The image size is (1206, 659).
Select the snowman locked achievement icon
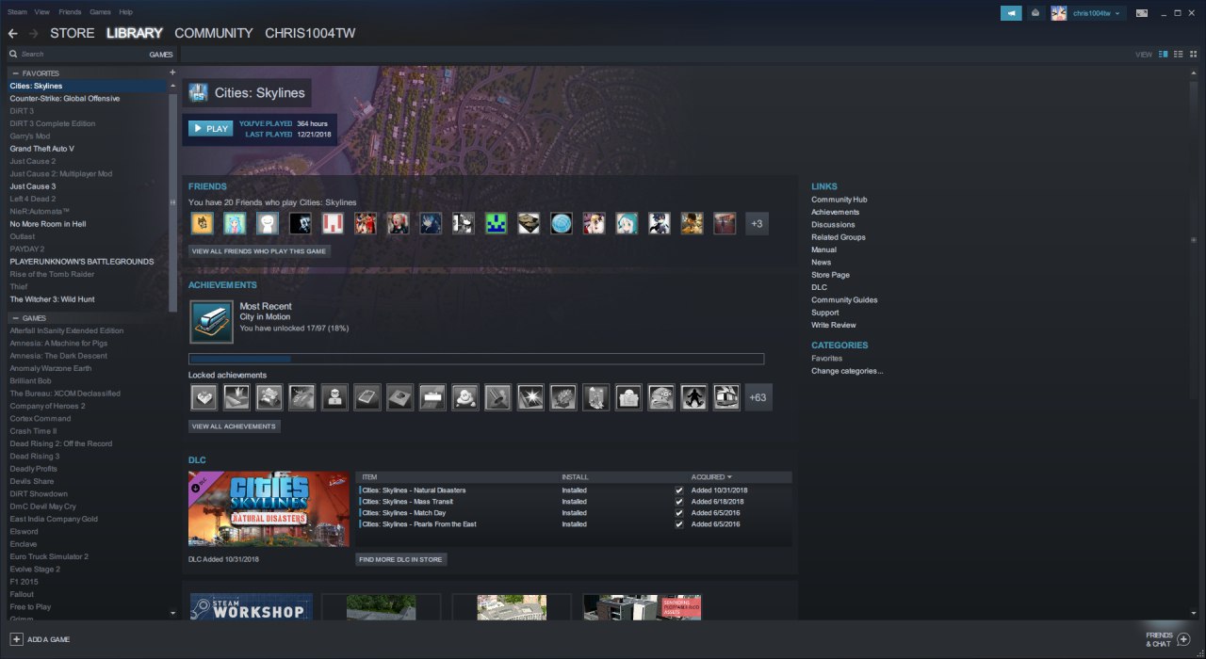[464, 397]
